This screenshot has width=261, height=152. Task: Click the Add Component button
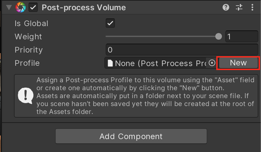131,136
